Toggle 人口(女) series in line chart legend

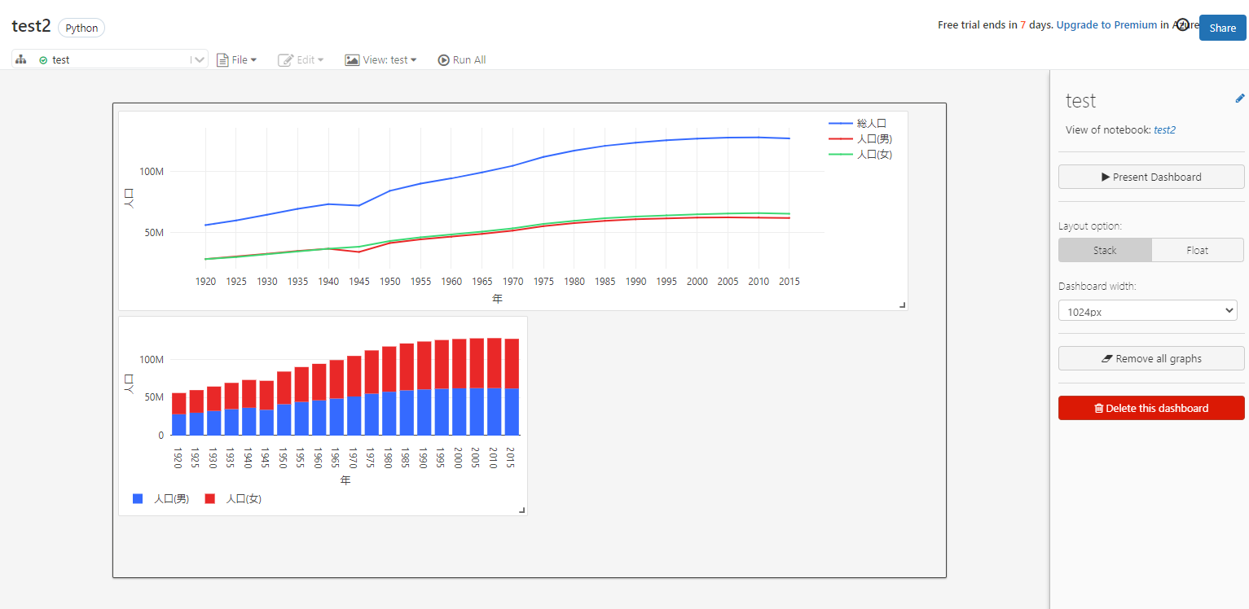[860, 154]
